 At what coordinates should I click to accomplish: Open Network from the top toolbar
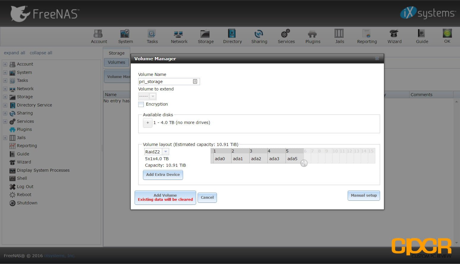tap(179, 36)
